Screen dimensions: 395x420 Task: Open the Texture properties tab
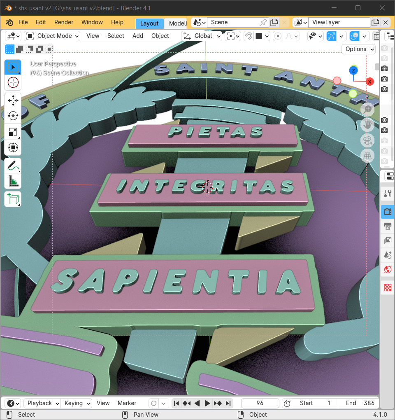(388, 288)
